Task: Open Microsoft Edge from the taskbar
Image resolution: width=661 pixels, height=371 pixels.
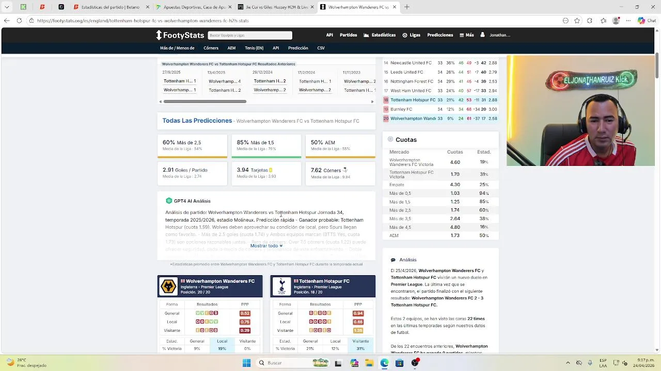Action: (x=384, y=363)
